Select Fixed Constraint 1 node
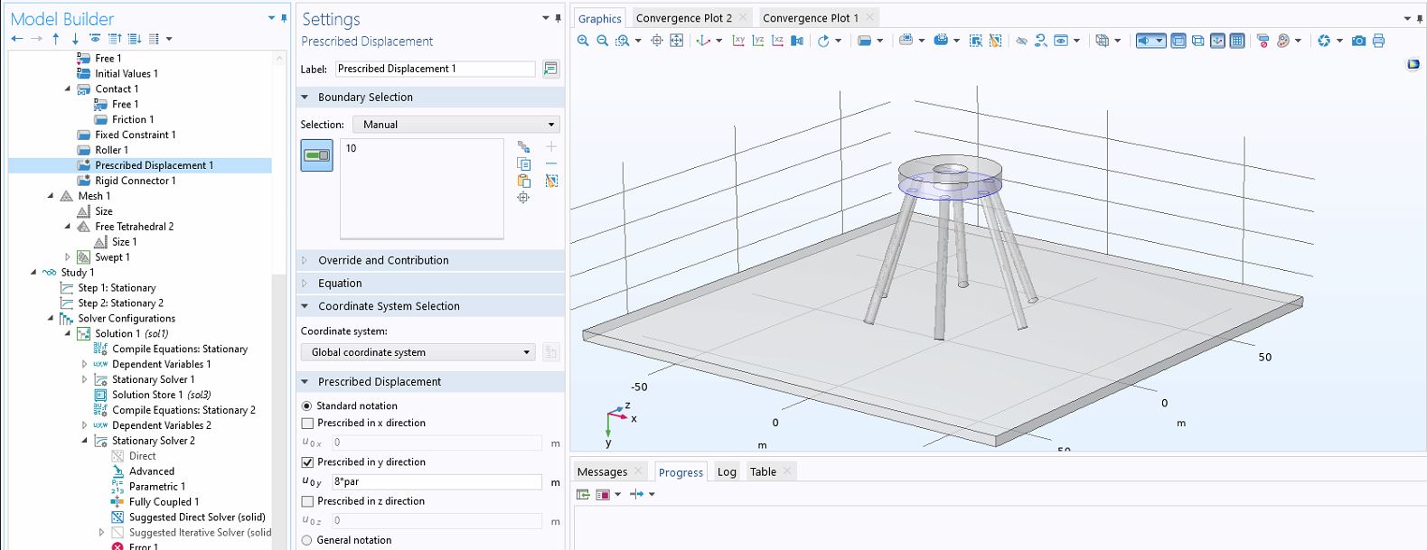The image size is (1427, 550). tap(135, 135)
